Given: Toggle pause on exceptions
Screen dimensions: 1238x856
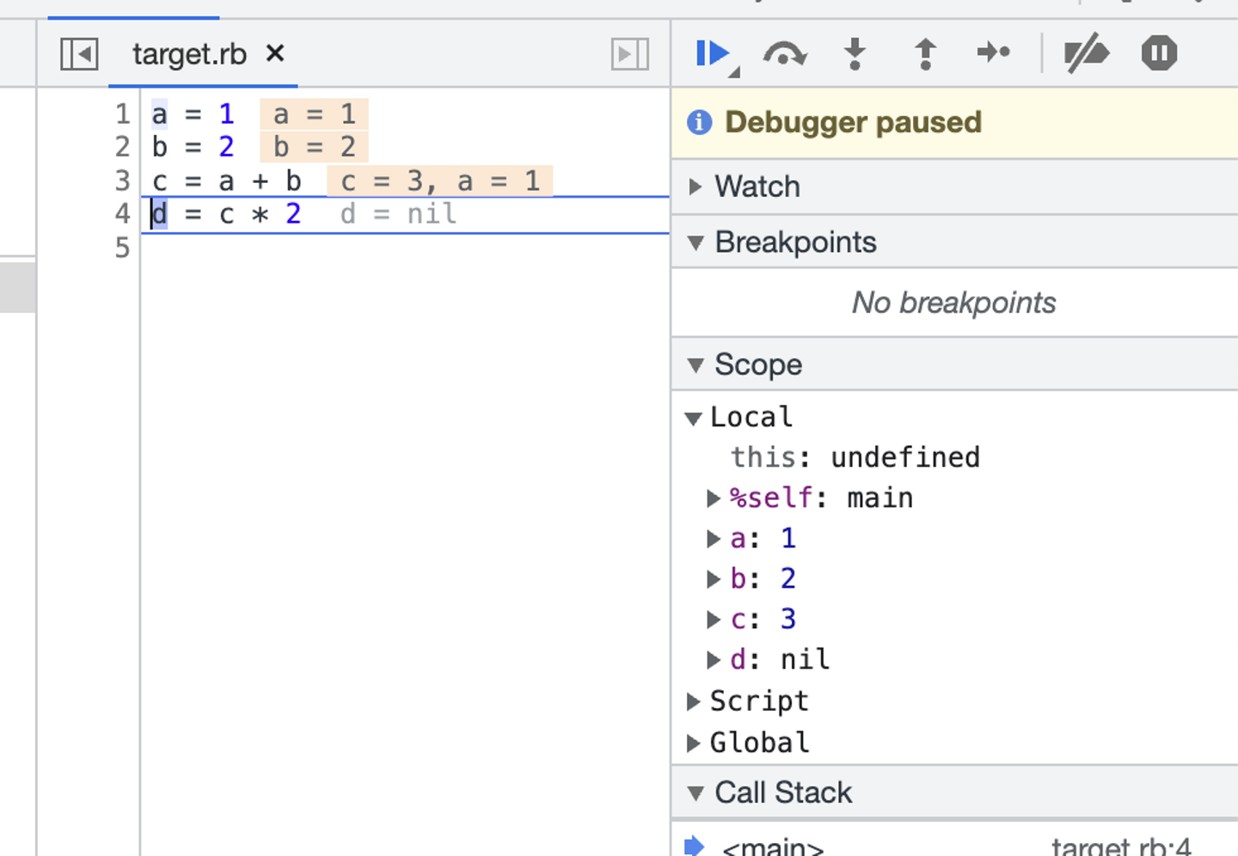Looking at the screenshot, I should [x=1158, y=53].
